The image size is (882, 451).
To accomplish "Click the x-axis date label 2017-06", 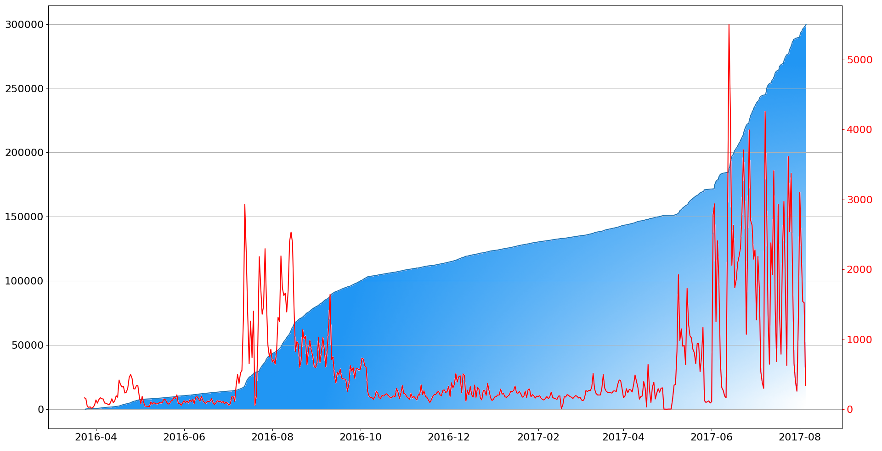I will coord(712,437).
